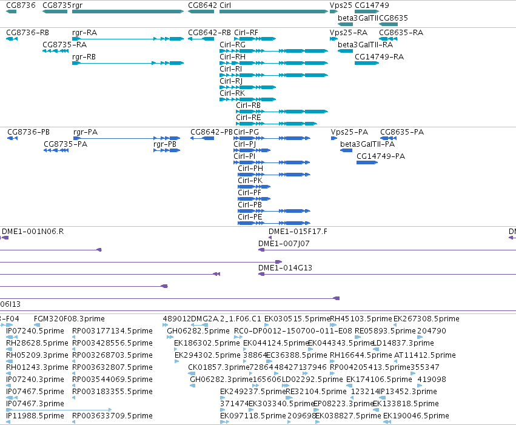Viewport: 516px width, 425px height.
Task: Select the rgr-PA protein label
Action: (85, 132)
